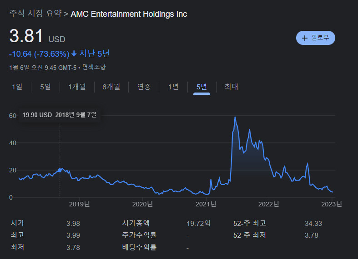Click the -10.64 (-73.63%) change text
Screen dimensions: 358x259
pyautogui.click(x=39, y=54)
